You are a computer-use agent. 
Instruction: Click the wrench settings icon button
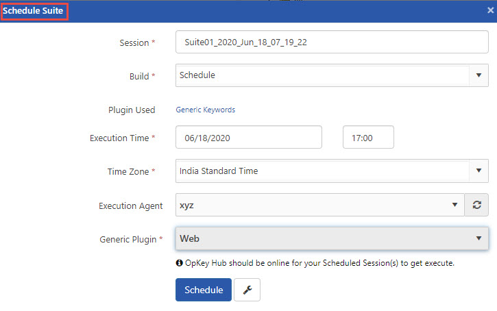[x=247, y=290]
